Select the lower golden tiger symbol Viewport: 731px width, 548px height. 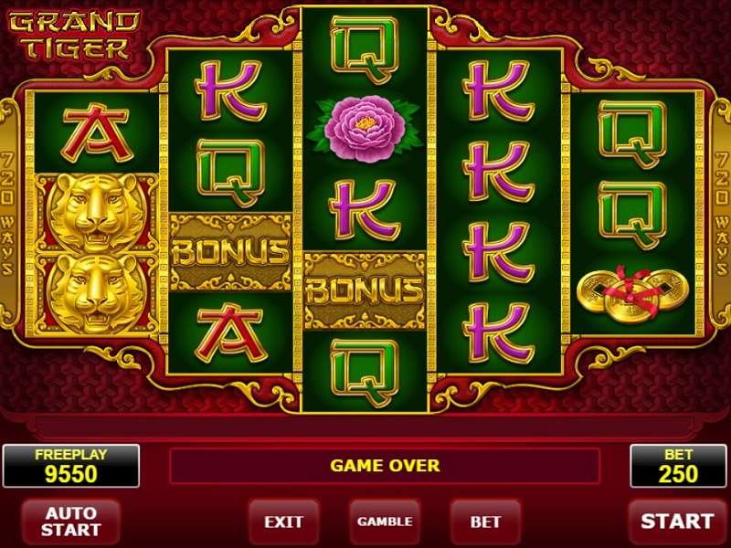(x=97, y=294)
